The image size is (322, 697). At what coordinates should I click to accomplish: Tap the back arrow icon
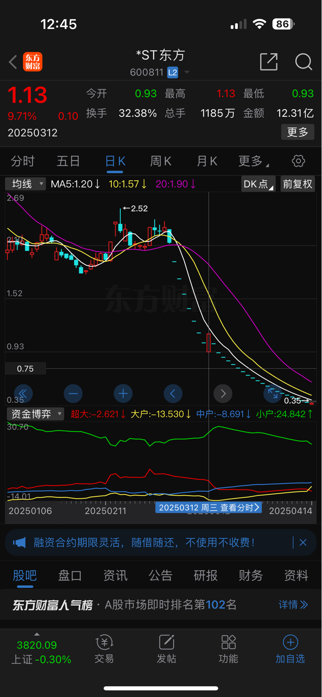coord(13,62)
